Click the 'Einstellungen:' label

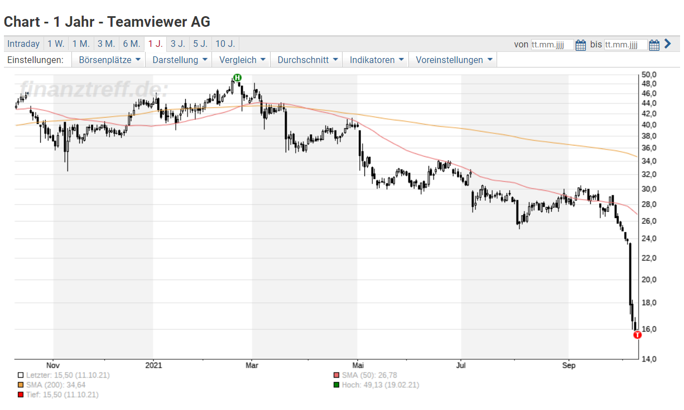click(35, 60)
